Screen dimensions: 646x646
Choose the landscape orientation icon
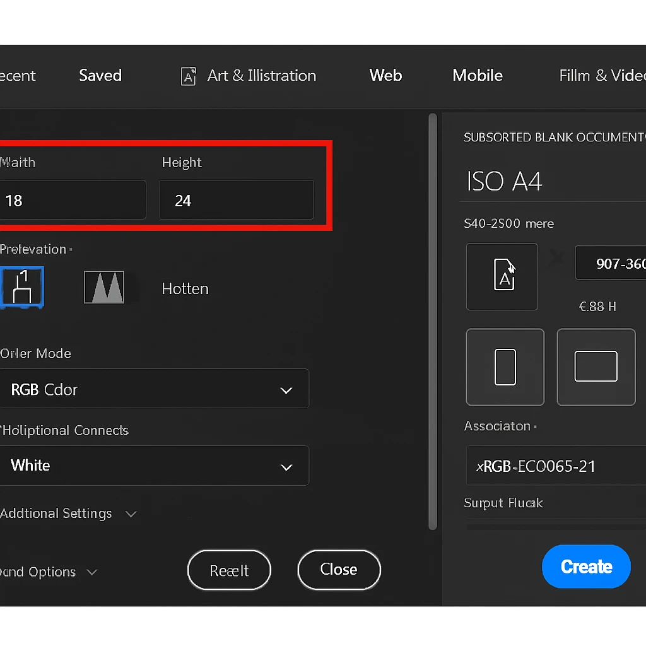596,367
